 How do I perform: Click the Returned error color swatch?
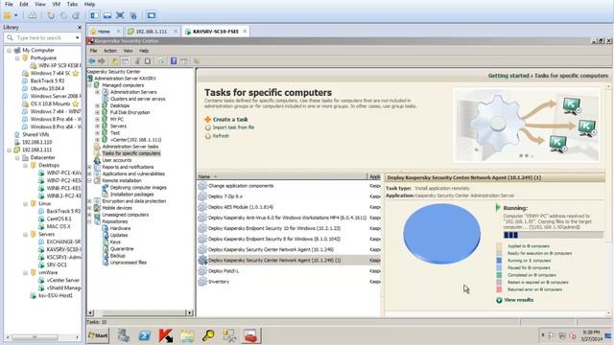(x=499, y=289)
